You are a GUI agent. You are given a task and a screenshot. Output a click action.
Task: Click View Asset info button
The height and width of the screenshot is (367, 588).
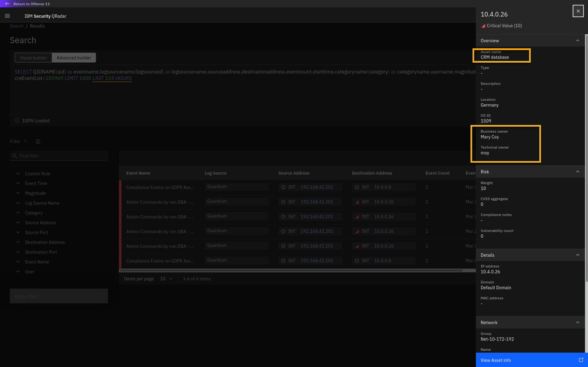pos(532,360)
